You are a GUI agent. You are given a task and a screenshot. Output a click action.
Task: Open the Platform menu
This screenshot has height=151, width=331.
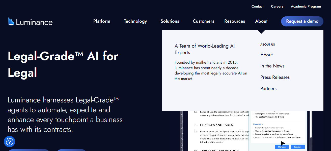pyautogui.click(x=102, y=21)
